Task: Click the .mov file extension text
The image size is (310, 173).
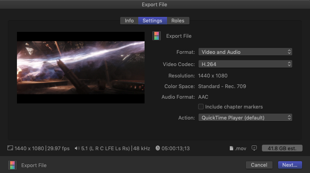Action: (240, 148)
